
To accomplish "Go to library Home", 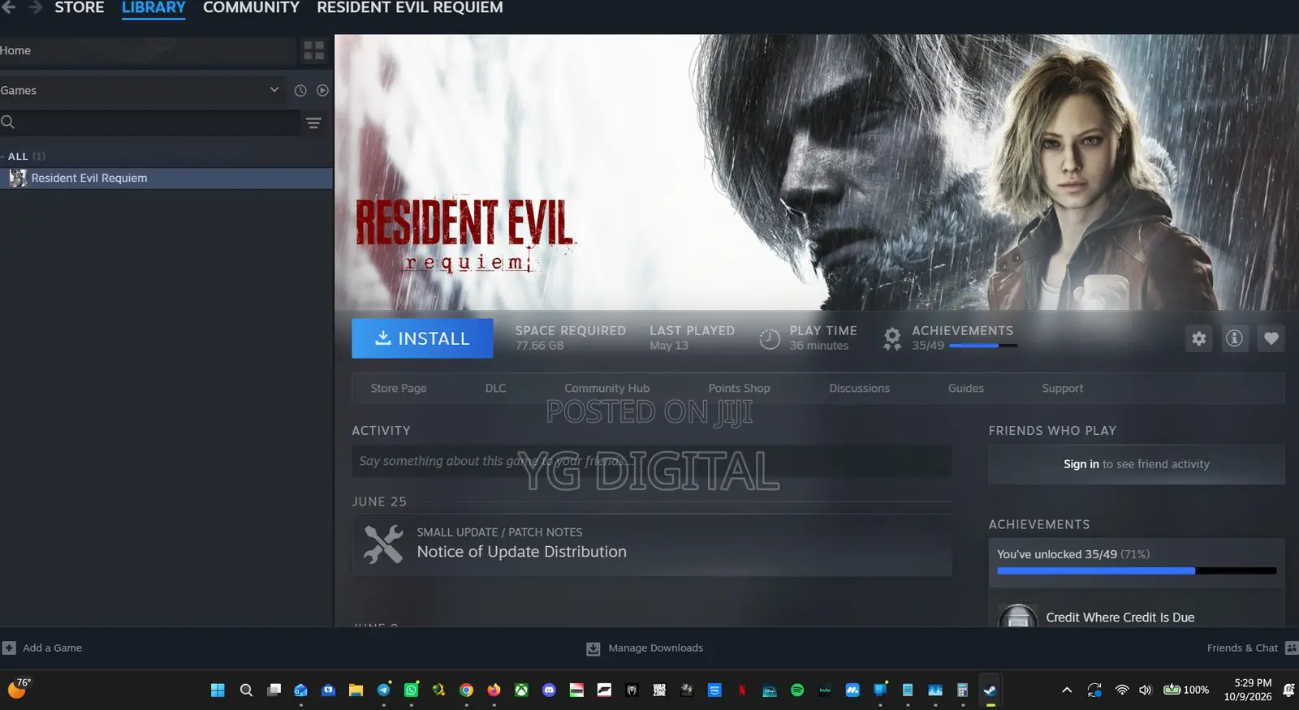I will [x=15, y=50].
